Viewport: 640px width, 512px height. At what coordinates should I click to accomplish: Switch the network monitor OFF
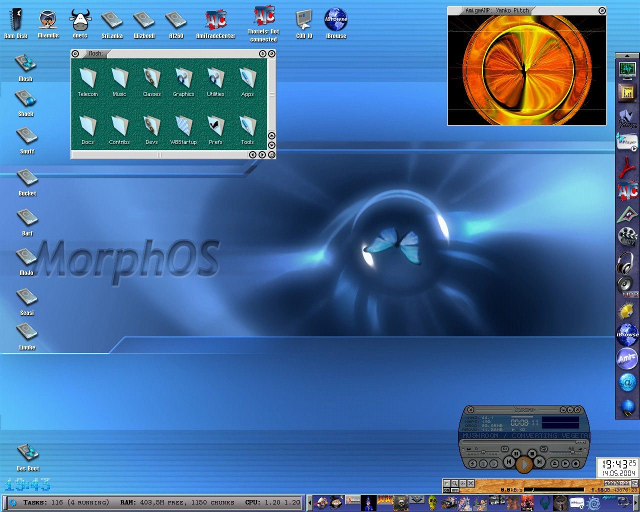click(454, 490)
